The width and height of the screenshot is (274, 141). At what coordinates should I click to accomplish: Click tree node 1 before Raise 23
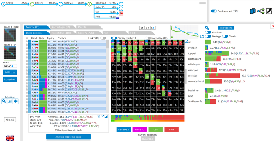[x=60, y=4]
